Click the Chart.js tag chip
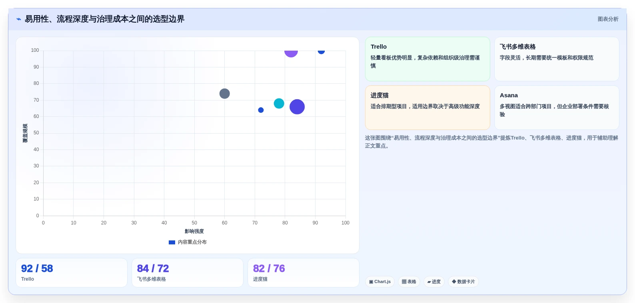This screenshot has width=635, height=303. (380, 282)
